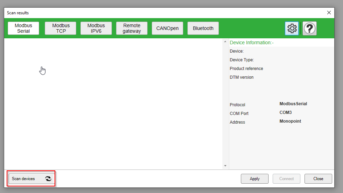Click the Address label
Viewport: 343px width, 193px height.
(237, 122)
